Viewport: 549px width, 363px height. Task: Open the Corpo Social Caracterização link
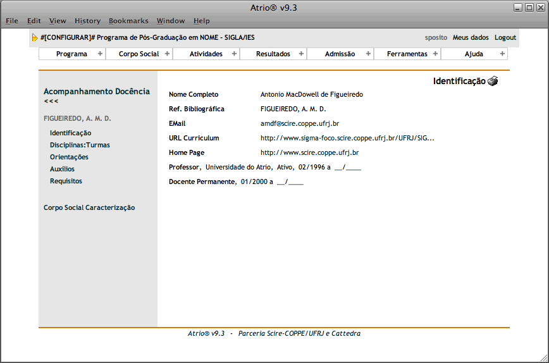pyautogui.click(x=89, y=207)
